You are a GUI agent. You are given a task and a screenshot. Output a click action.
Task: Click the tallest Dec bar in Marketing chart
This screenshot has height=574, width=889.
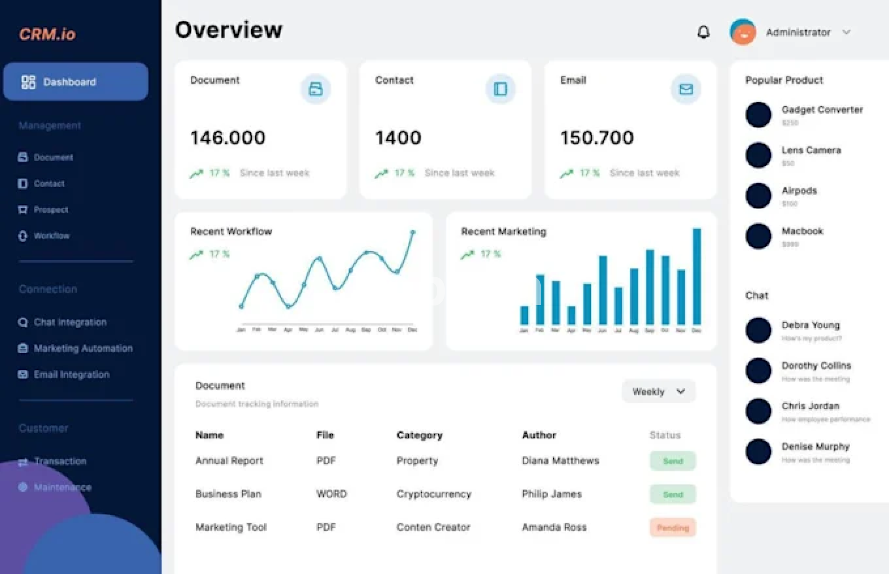pyautogui.click(x=696, y=276)
